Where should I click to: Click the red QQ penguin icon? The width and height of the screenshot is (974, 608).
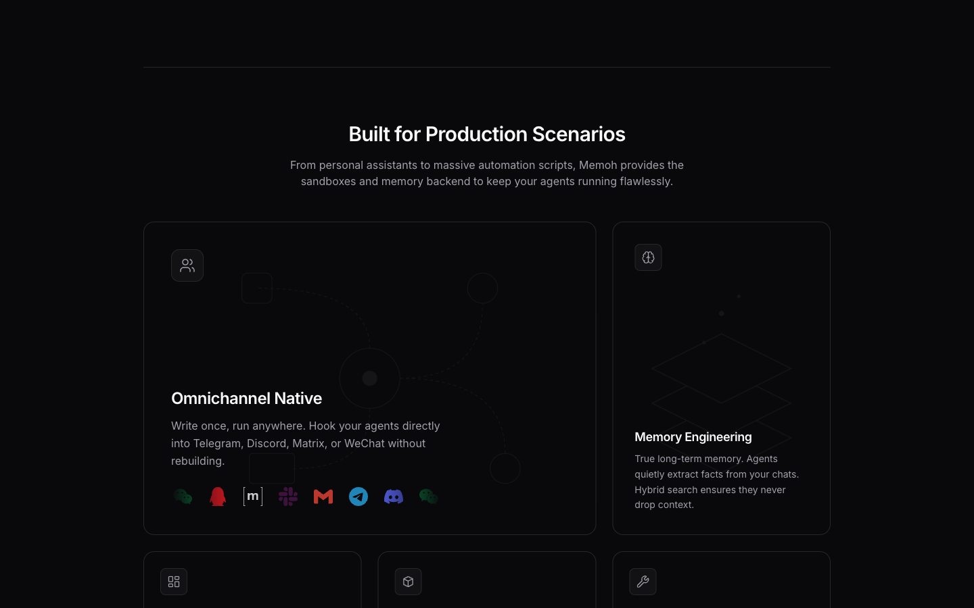(218, 497)
